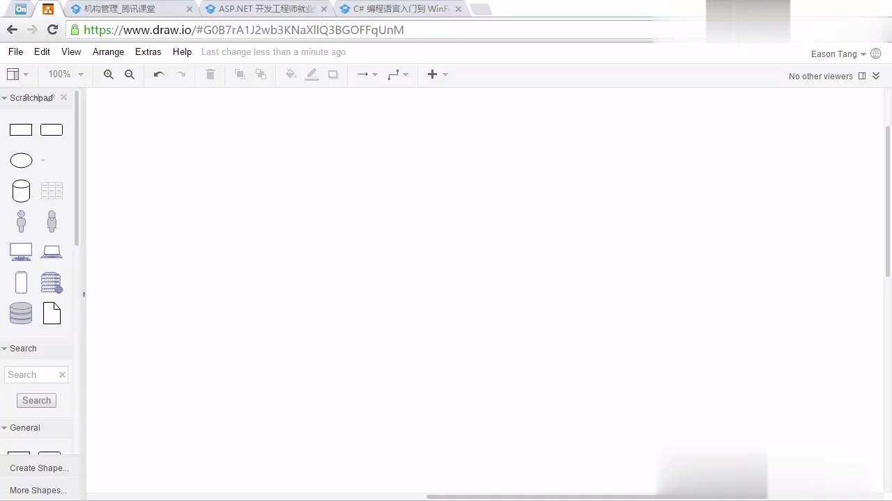Switch to the ASP.NET browser tab
Screen dimensions: 892x501
[265, 8]
